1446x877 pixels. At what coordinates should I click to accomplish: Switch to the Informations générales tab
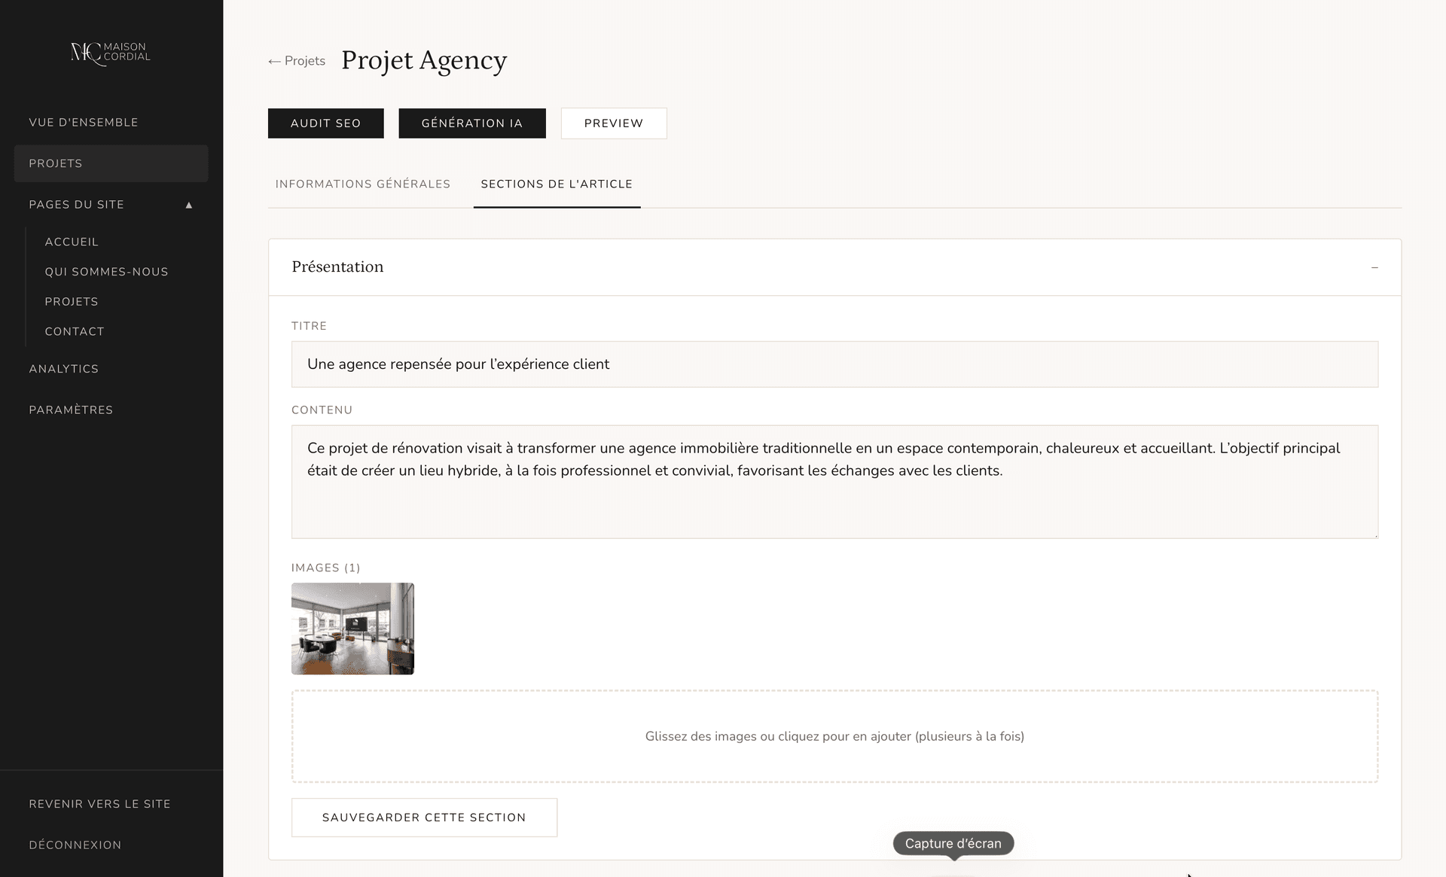pyautogui.click(x=363, y=184)
